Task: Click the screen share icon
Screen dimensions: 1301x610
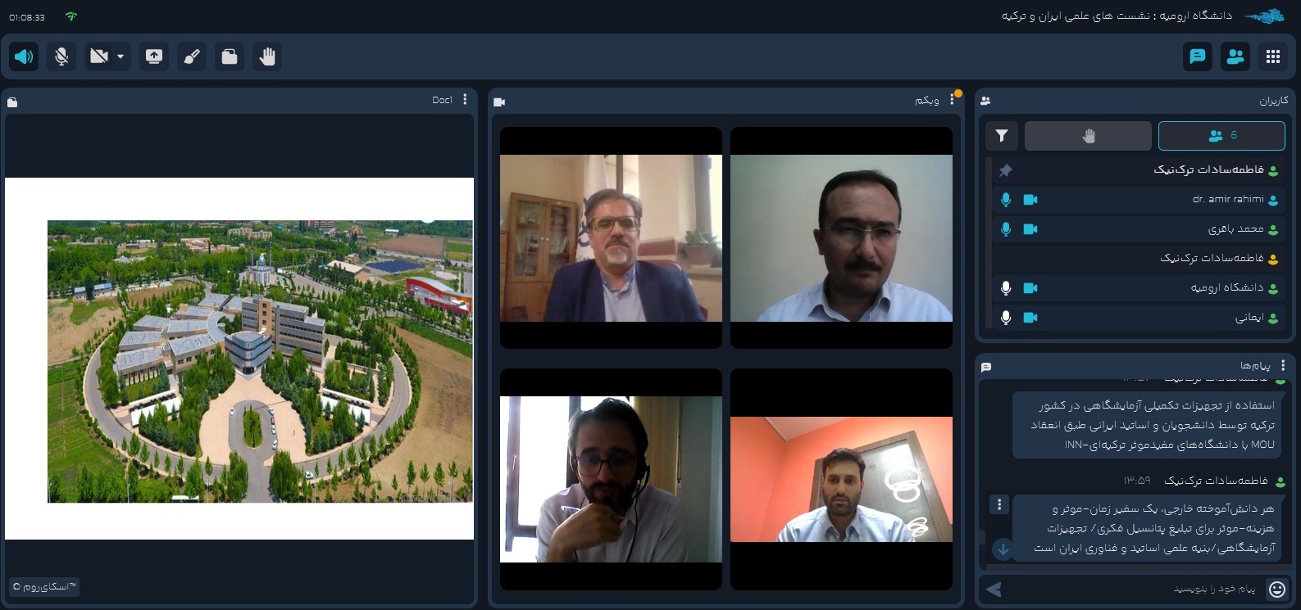Action: tap(154, 56)
